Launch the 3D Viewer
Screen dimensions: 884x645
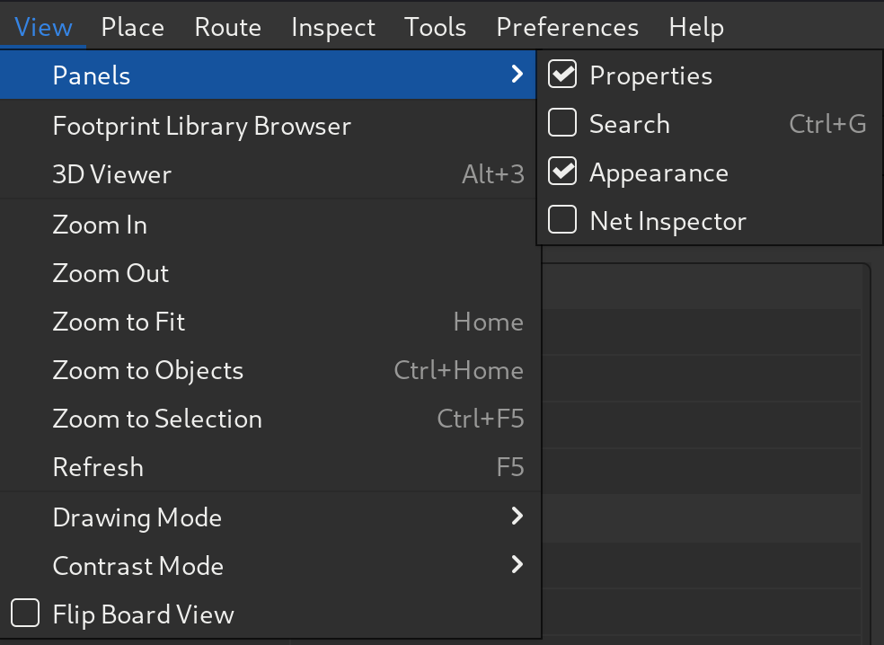(111, 174)
